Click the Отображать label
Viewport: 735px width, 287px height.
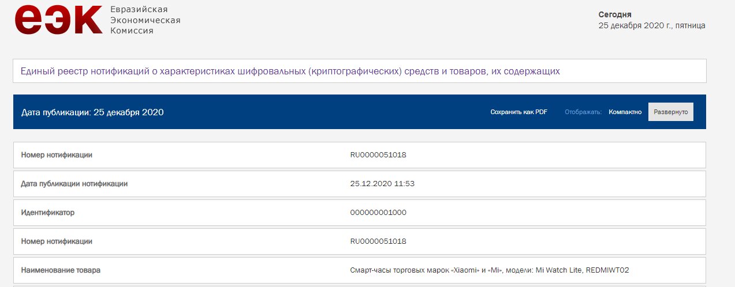[x=583, y=112]
